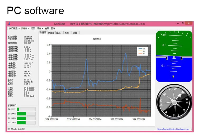Click the resize grip at window bottom-right corner
Screen dimensions: 198x138
pyautogui.click(x=191, y=129)
